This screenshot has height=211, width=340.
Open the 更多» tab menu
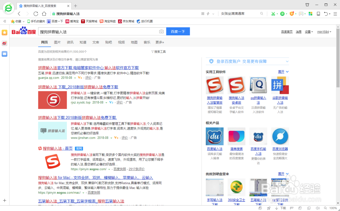159,42
